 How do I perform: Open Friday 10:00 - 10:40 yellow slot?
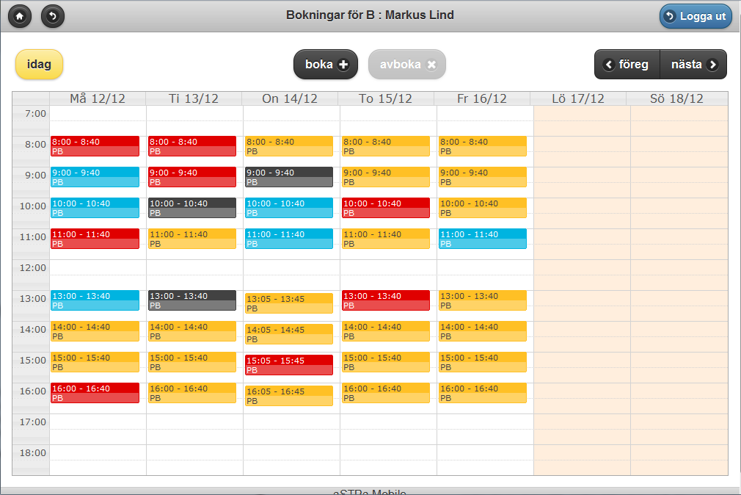(483, 208)
